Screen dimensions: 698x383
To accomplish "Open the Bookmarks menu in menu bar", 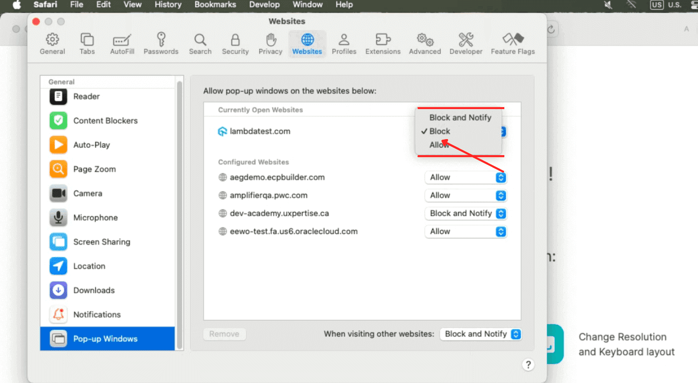I will tap(215, 5).
